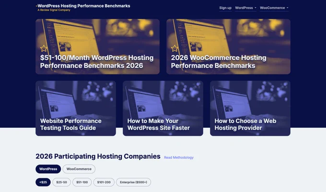Select the WordPress filter pill
326x192 pixels.
(48, 169)
